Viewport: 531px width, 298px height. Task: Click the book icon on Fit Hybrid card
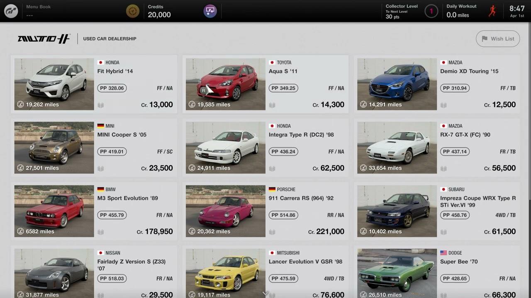click(x=101, y=105)
